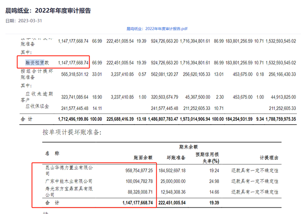Click 1,147,177,668.74 in the 融资租赁款 row

point(73,63)
